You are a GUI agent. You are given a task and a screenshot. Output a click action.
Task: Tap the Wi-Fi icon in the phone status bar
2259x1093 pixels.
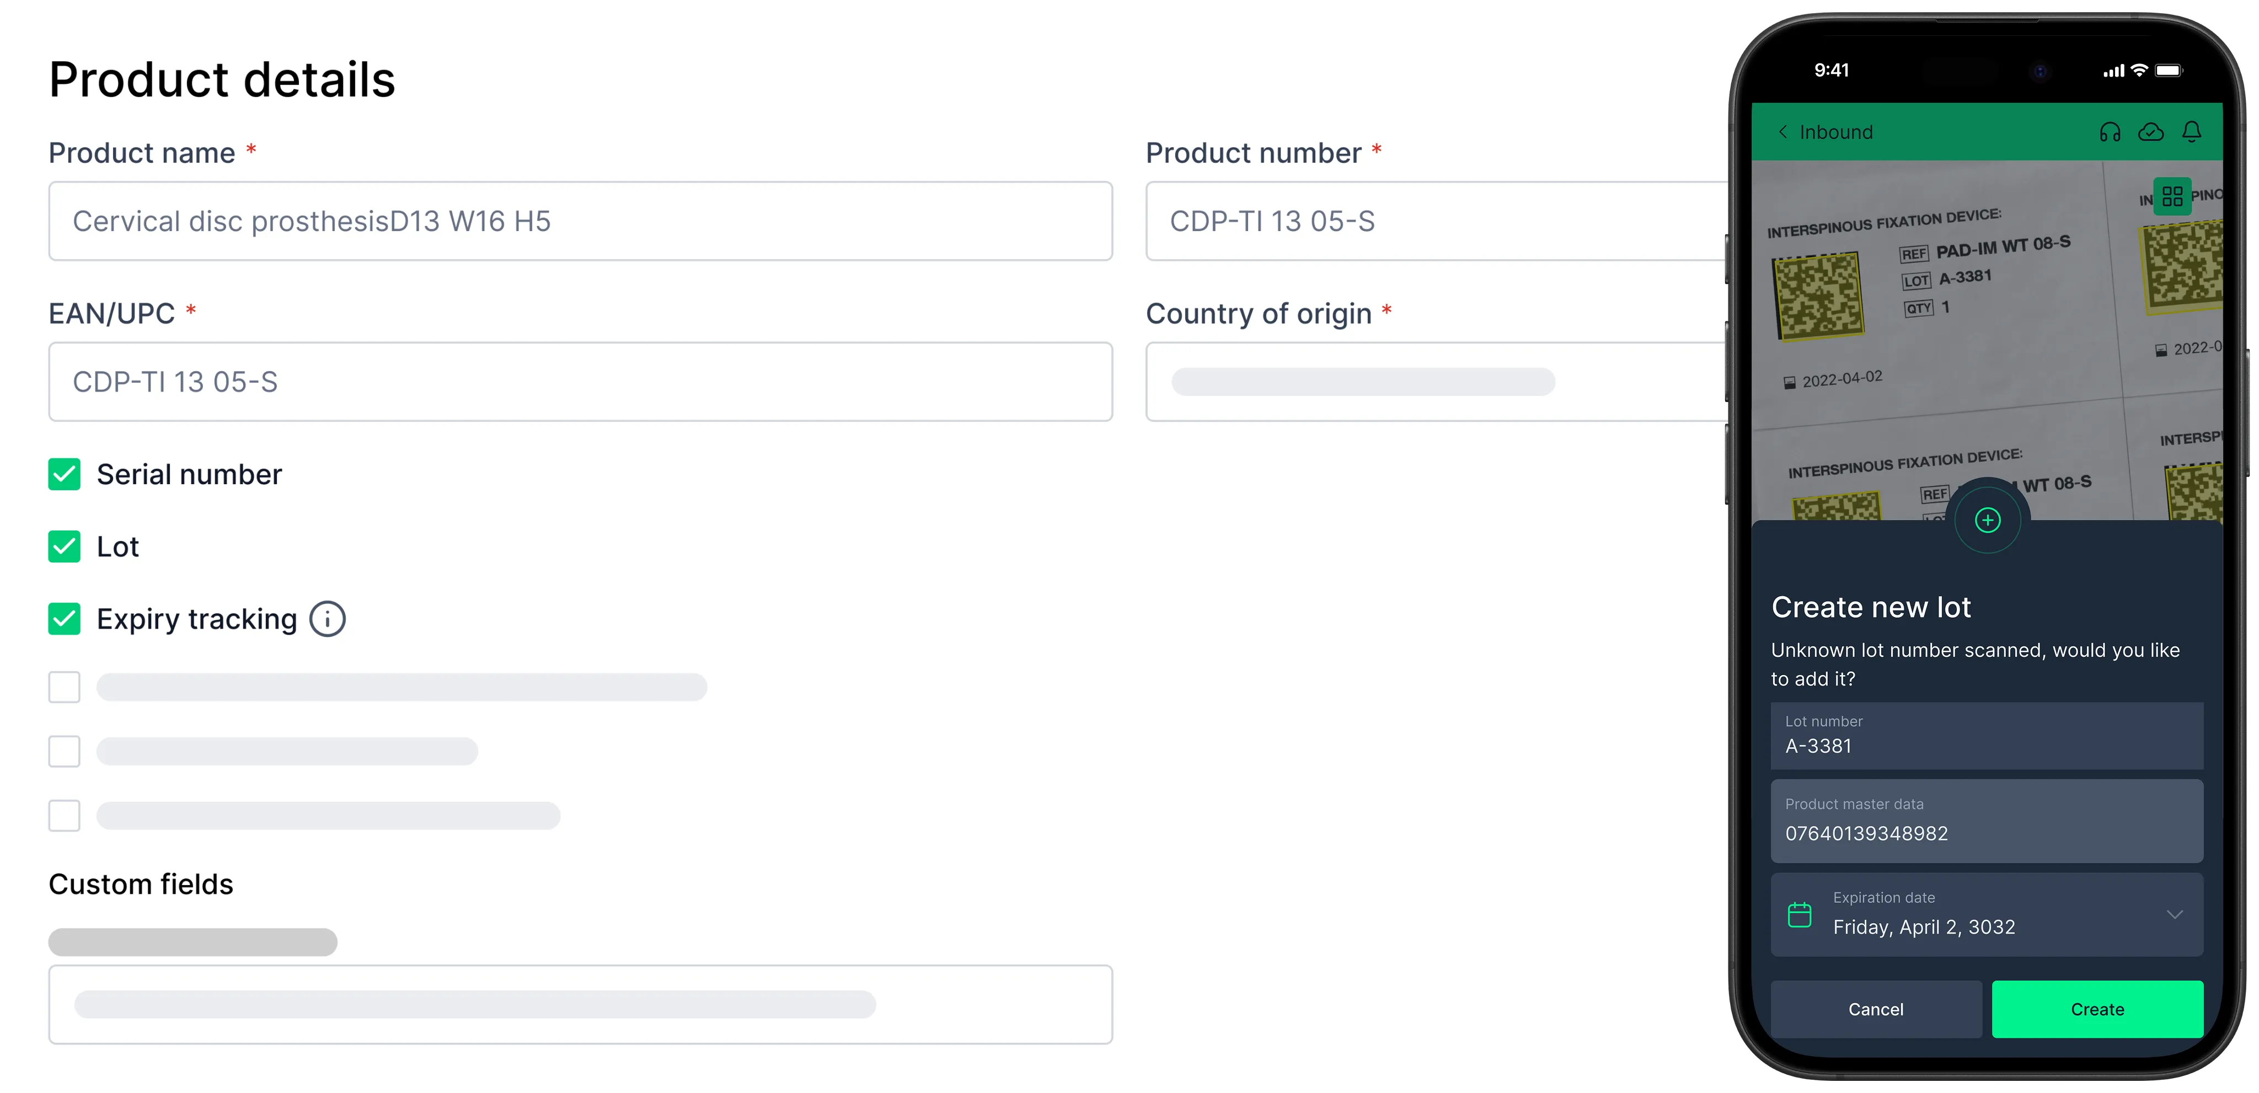tap(2140, 70)
